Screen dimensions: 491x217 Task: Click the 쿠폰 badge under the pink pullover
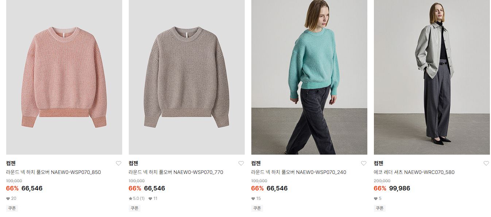click(12, 208)
